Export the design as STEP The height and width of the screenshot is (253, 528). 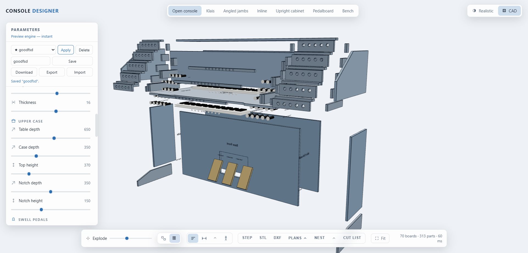pos(247,238)
